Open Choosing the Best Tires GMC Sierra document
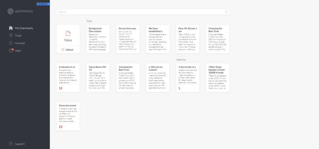 tap(128, 78)
